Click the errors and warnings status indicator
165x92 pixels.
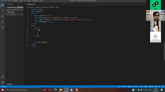[x=4, y=87]
